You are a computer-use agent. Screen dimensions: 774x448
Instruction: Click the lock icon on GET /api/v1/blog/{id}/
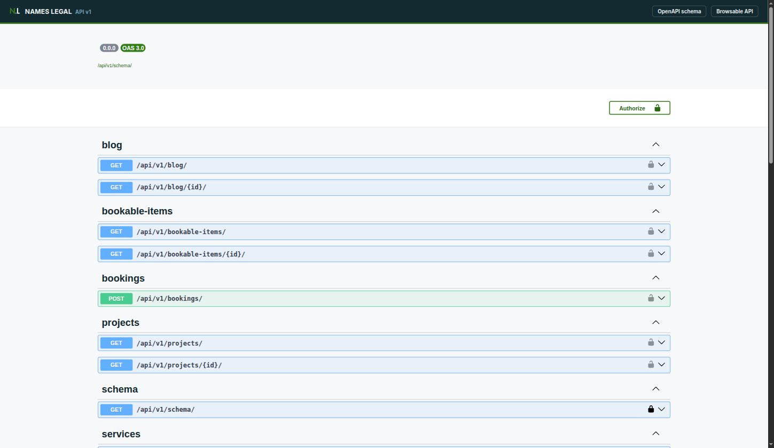(x=651, y=187)
